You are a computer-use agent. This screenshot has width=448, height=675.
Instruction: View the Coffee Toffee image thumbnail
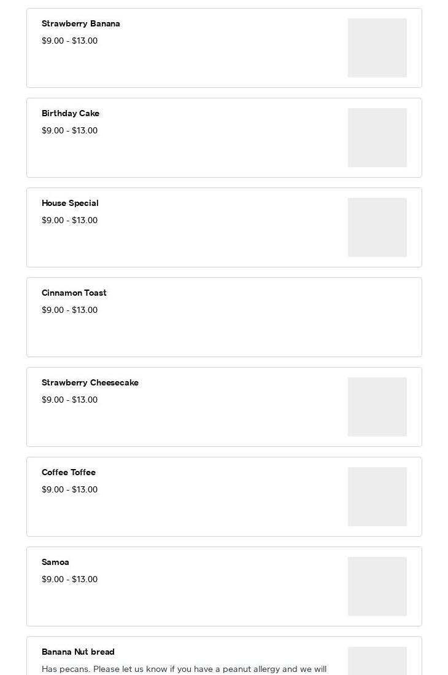[377, 497]
